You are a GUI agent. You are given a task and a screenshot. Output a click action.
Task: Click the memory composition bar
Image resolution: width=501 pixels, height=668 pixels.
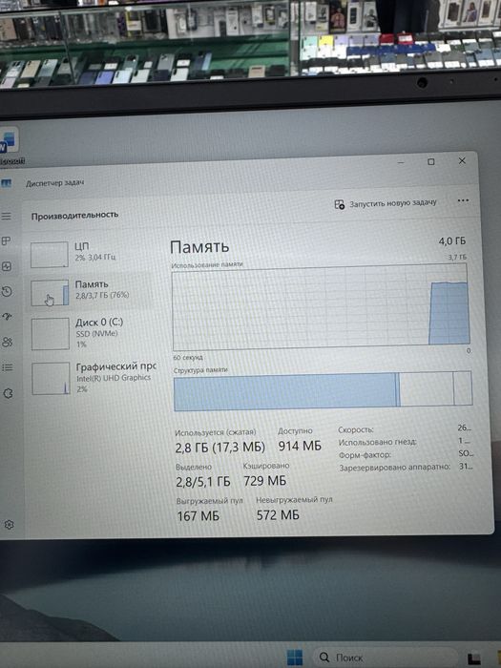[x=323, y=390]
